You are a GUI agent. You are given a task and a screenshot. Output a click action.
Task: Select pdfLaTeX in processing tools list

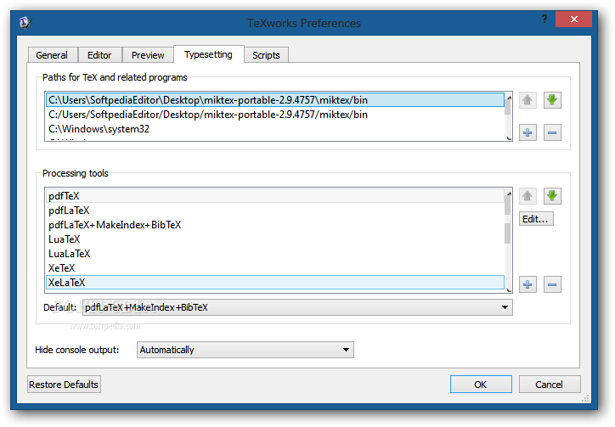point(275,211)
